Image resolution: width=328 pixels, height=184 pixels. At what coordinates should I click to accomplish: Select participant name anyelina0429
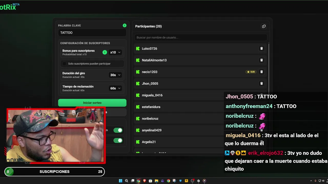[152, 130]
